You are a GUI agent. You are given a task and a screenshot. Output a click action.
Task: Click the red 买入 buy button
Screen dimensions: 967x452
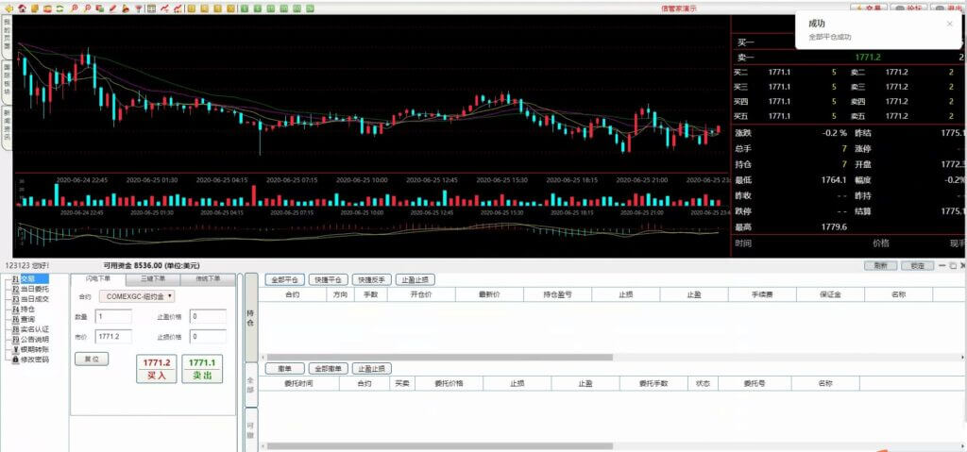point(156,369)
